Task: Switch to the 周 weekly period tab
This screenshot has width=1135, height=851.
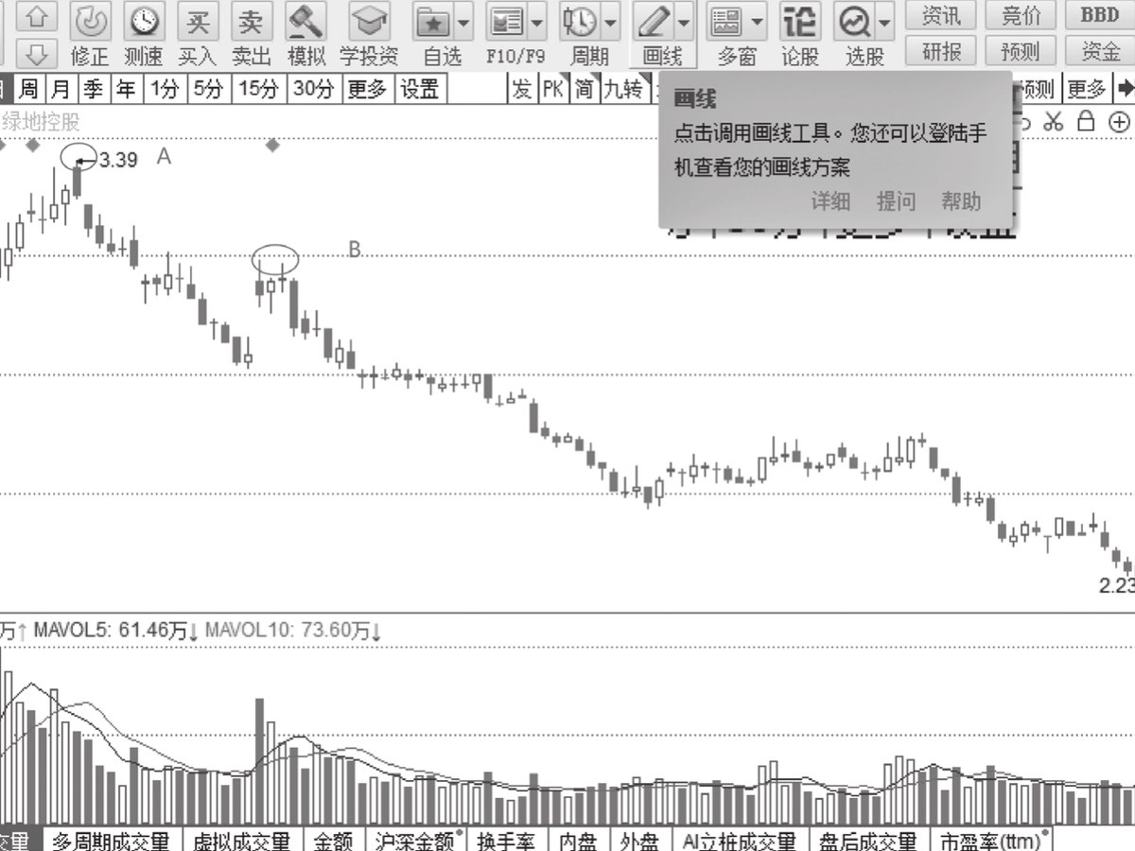Action: tap(29, 90)
